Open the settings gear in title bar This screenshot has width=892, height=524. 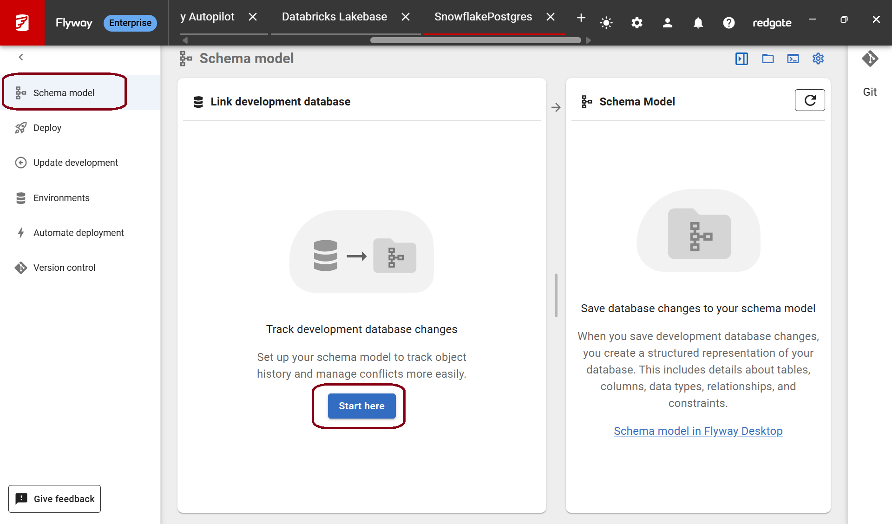(637, 23)
